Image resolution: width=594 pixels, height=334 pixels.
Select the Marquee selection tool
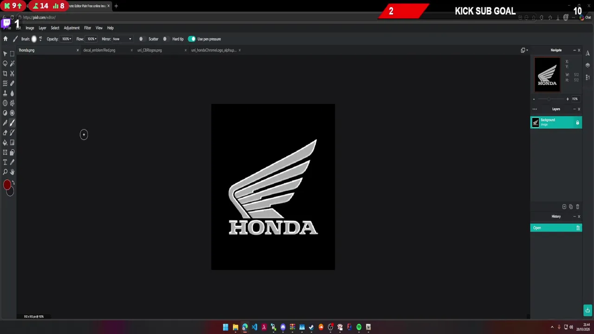click(12, 54)
